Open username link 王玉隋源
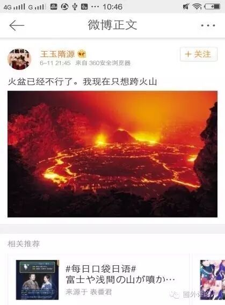This screenshot has width=225, height=305. [57, 54]
